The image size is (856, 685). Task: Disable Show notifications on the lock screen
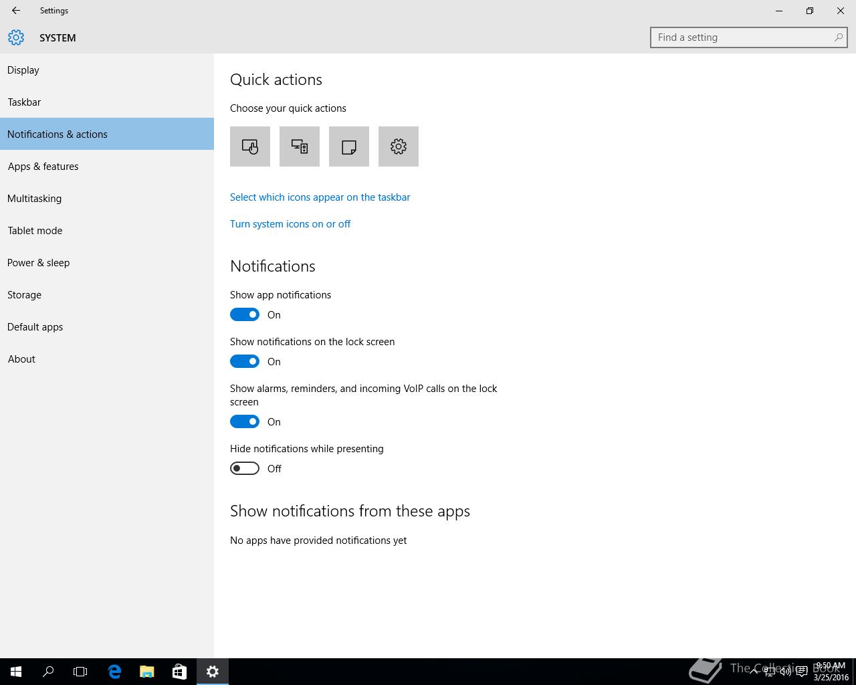[x=245, y=361]
